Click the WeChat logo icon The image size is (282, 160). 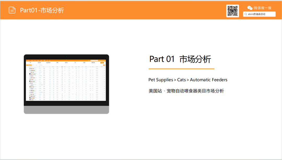[250, 8]
